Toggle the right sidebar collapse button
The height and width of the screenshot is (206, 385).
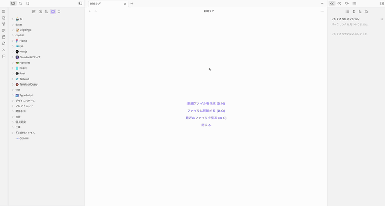[x=382, y=3]
